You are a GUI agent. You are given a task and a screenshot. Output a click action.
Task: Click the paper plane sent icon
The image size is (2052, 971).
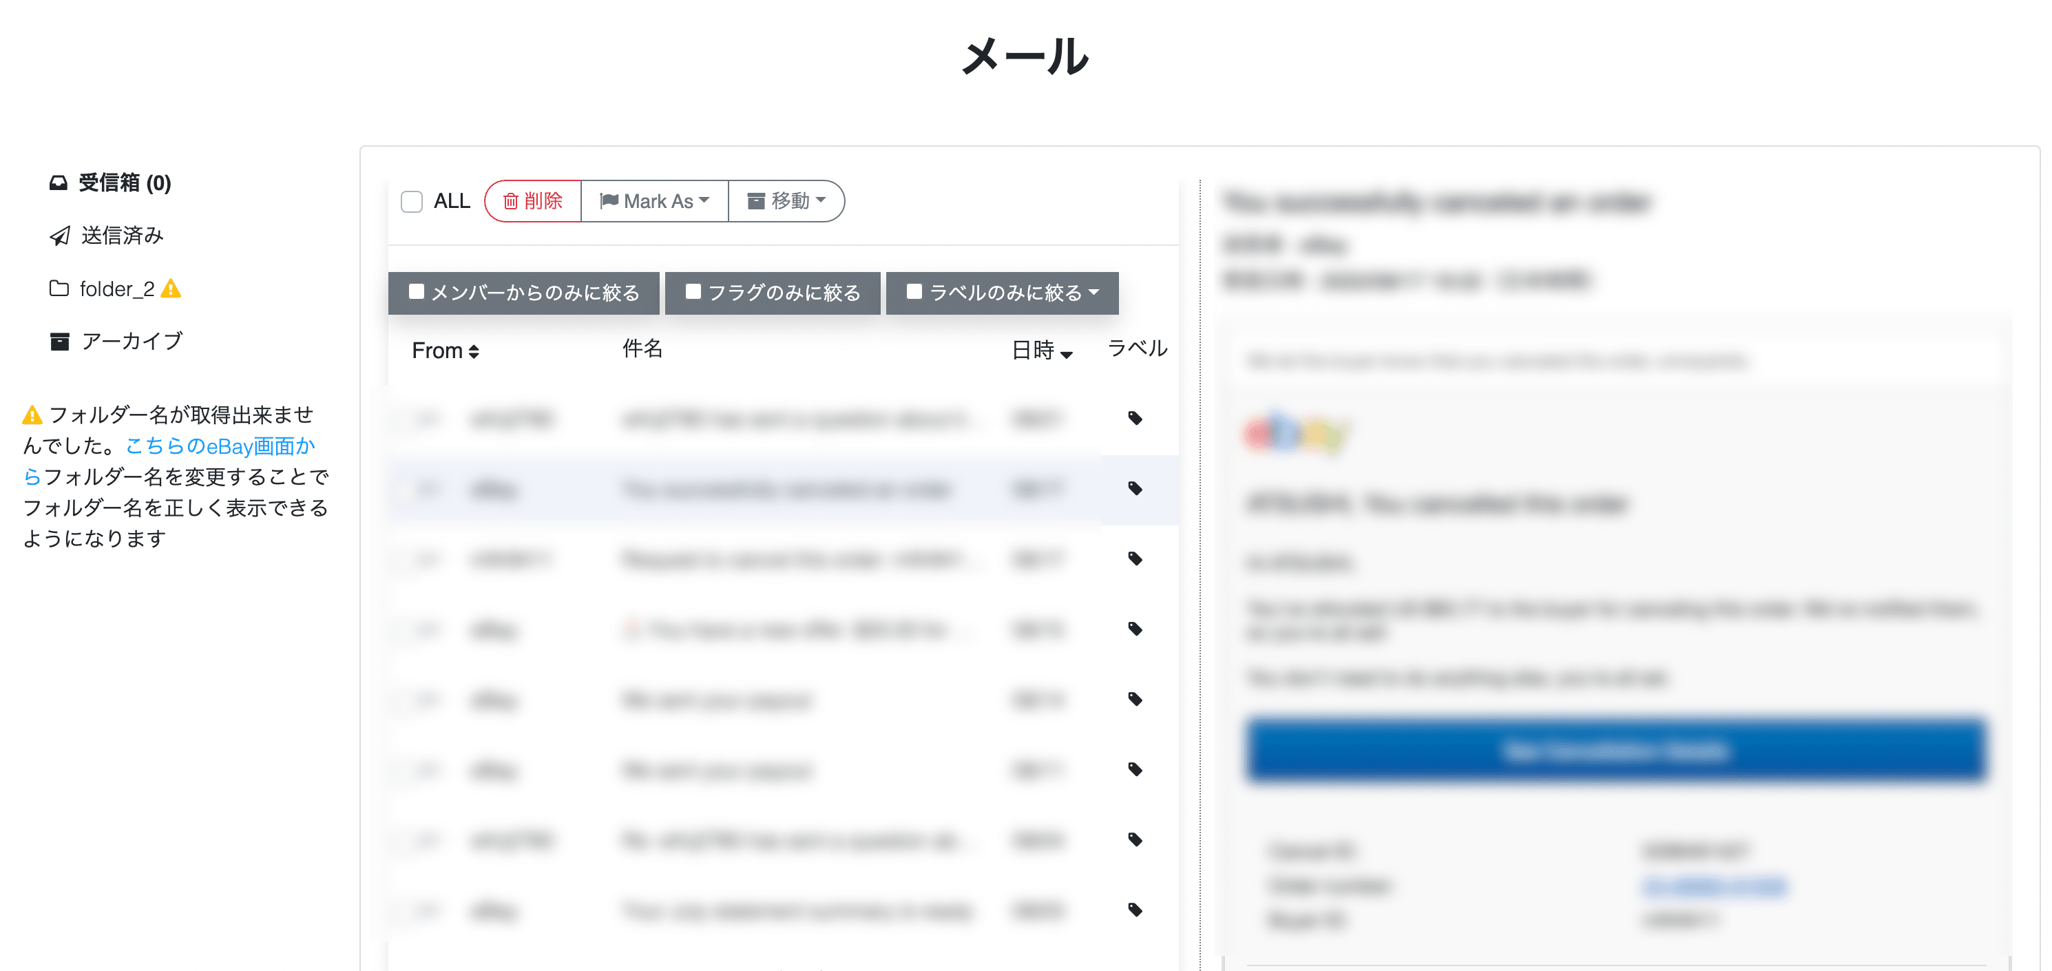pos(60,236)
